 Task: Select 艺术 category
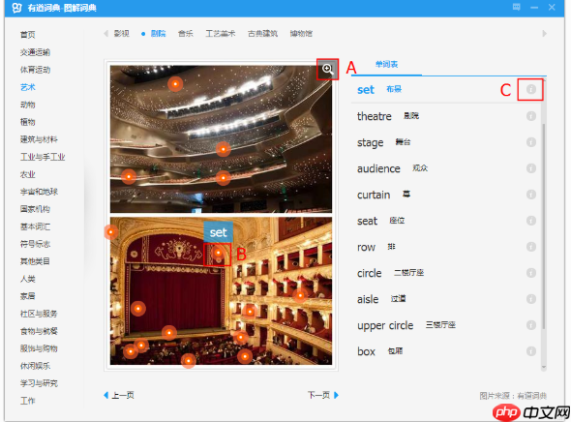coord(28,87)
